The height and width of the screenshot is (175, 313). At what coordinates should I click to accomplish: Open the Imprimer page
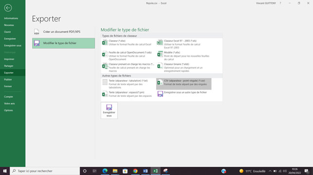[x=9, y=59]
